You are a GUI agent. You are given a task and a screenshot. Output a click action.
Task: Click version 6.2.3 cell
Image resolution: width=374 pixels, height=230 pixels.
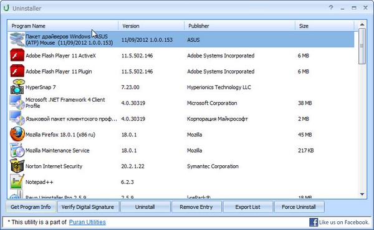click(127, 182)
